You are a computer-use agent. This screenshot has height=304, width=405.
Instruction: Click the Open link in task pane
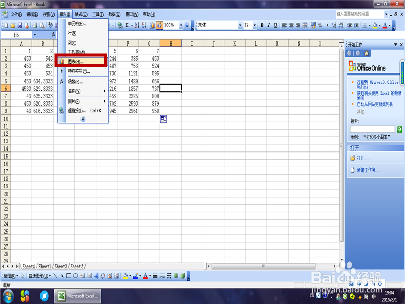[x=363, y=158]
